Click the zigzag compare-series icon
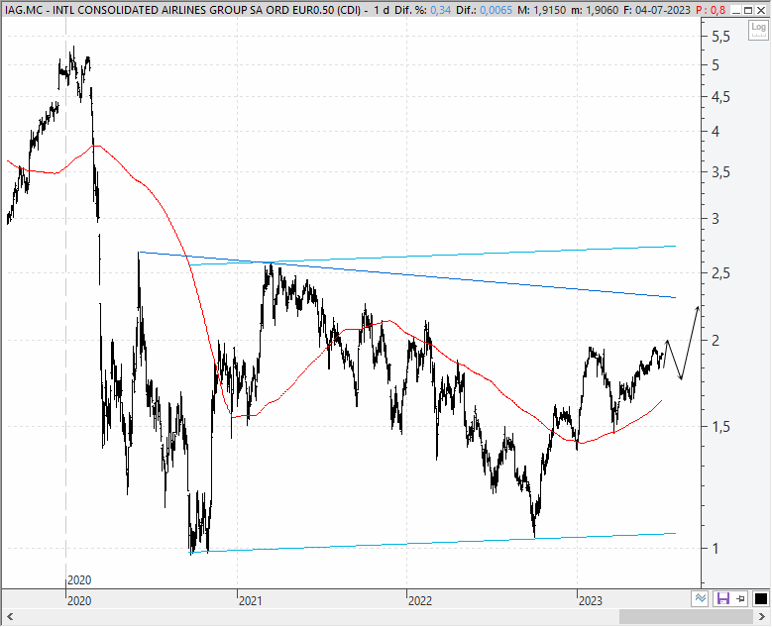 (x=700, y=599)
